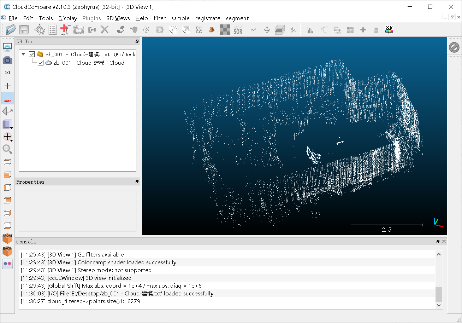Open the filter menu
This screenshot has height=323, width=462.
pos(160,18)
